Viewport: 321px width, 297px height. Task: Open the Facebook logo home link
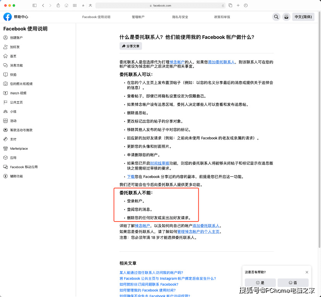click(x=8, y=17)
